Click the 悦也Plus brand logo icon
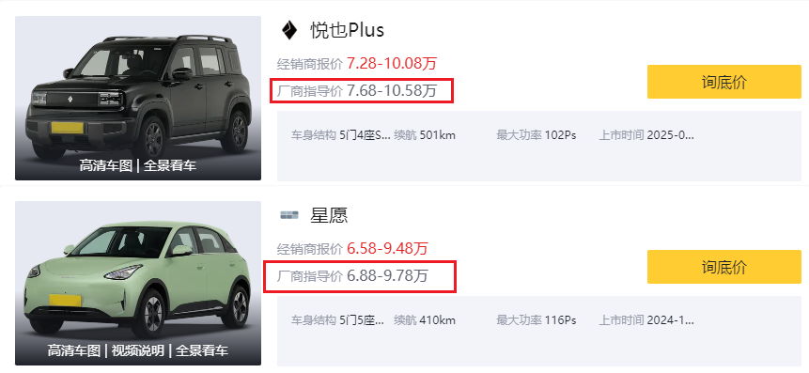This screenshot has width=809, height=373. point(289,30)
